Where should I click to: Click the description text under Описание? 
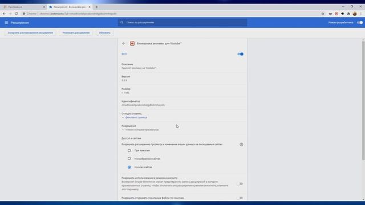pos(139,68)
